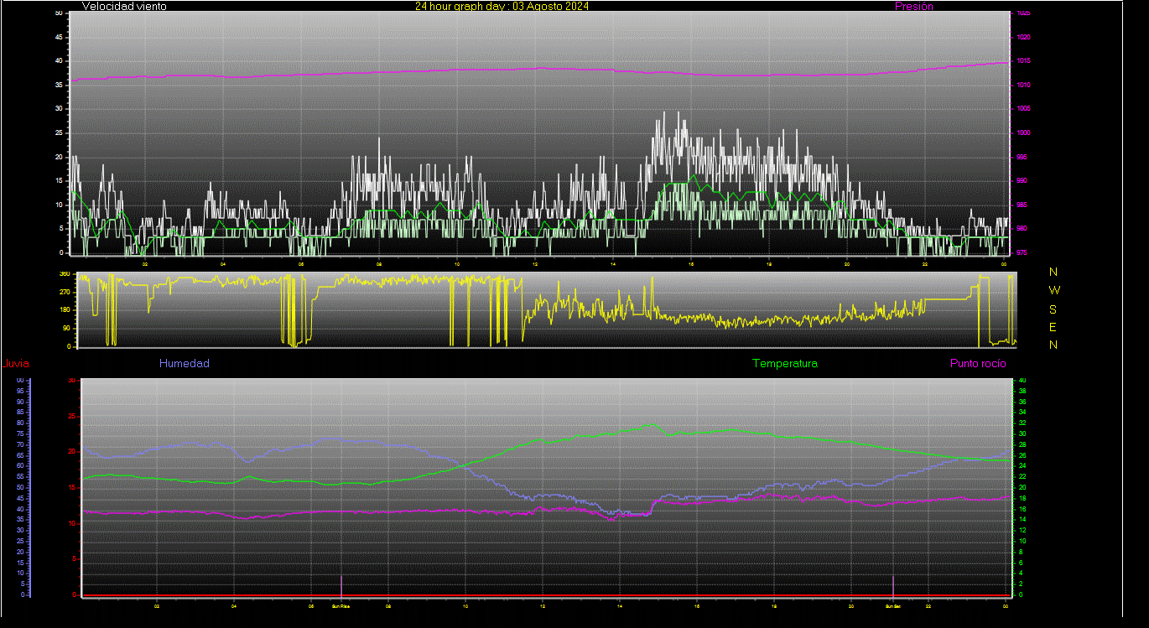Click the 'Velocidad viento' label
Screen dimensions: 1149x628
124,6
